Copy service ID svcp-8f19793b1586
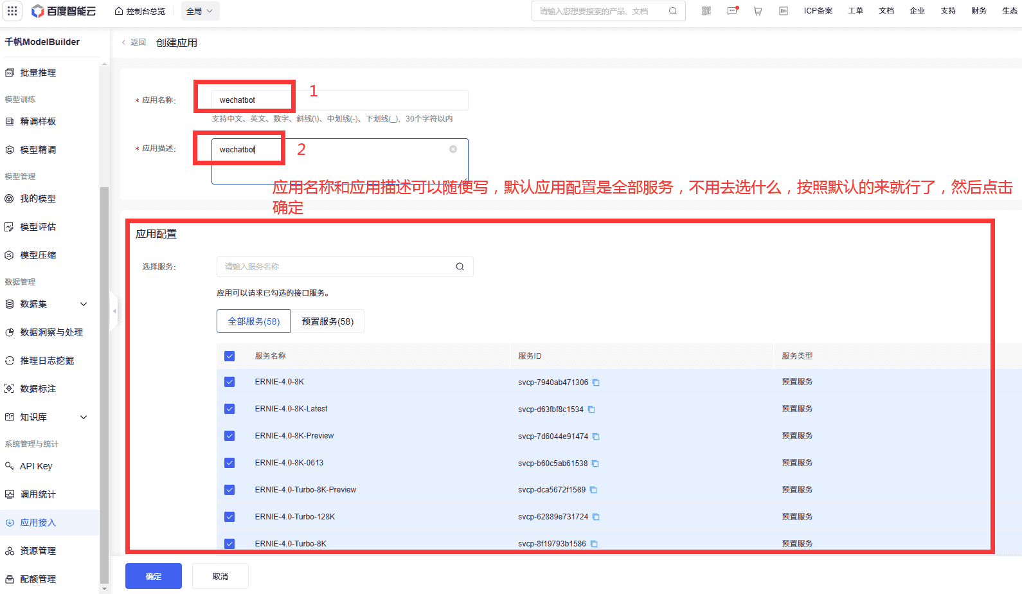Screen dimensions: 1022x594 tap(594, 544)
